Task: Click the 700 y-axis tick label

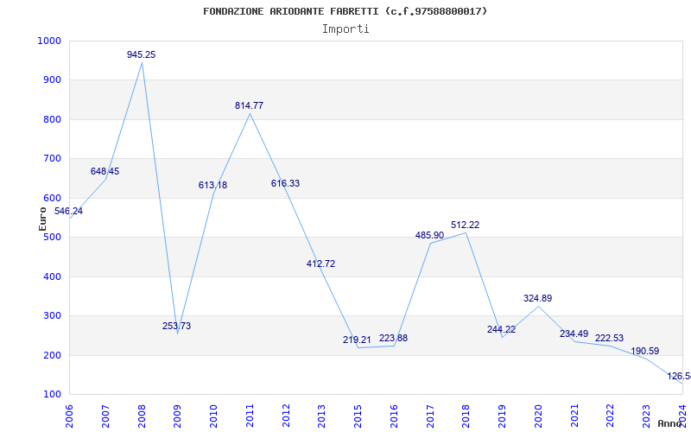Action: click(52, 159)
